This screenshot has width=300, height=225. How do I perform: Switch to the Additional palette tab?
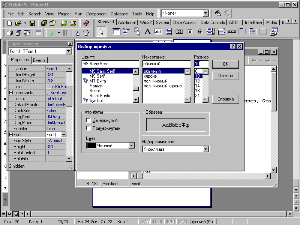127,22
